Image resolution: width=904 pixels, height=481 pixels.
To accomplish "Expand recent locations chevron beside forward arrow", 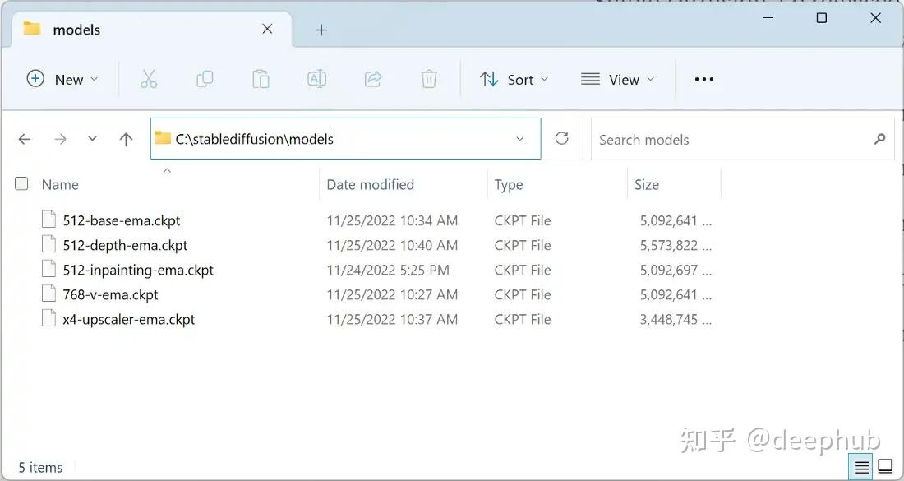I will [x=92, y=139].
